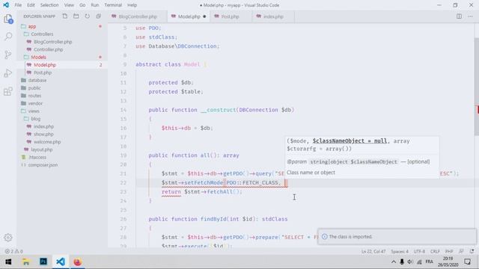Switch to the BlogController.php tab
The image size is (479, 269).
point(138,16)
